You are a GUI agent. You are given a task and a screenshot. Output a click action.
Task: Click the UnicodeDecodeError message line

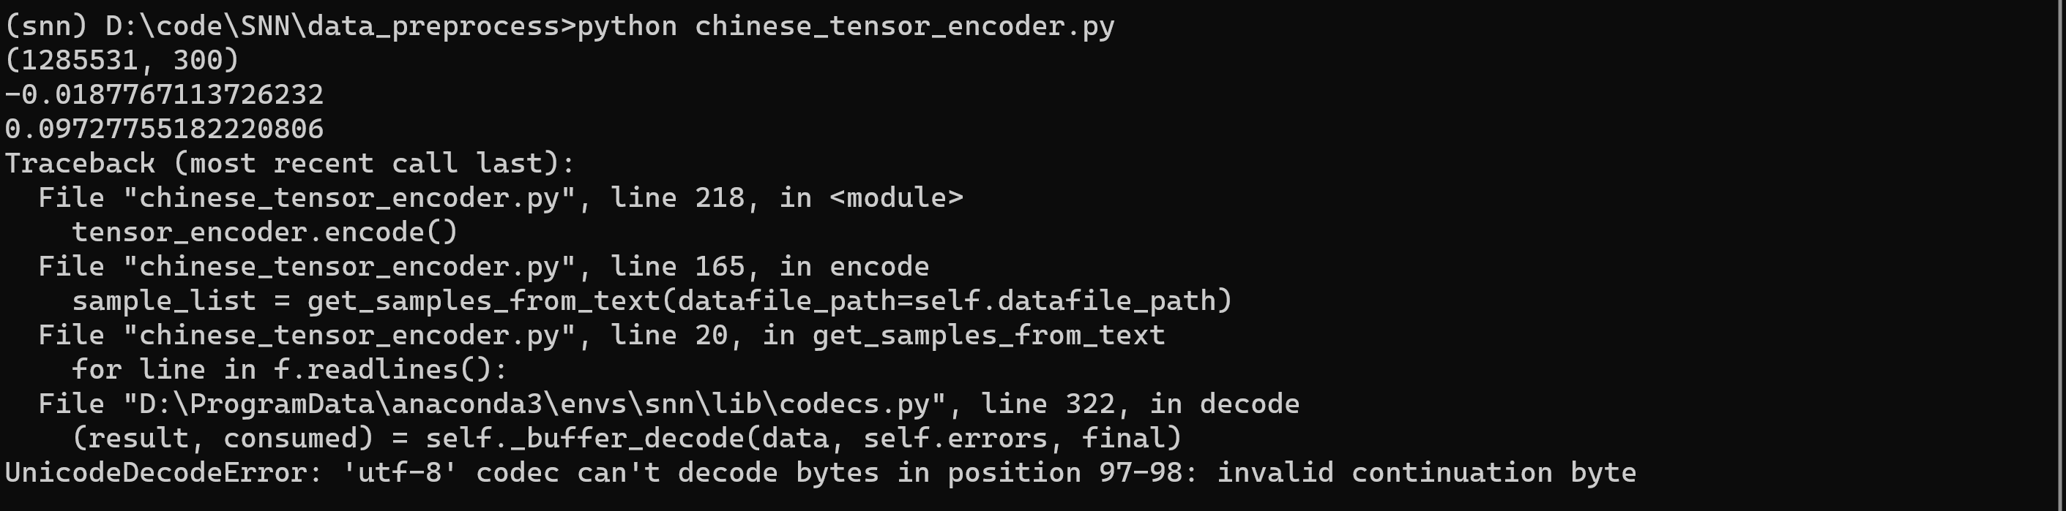coord(820,472)
